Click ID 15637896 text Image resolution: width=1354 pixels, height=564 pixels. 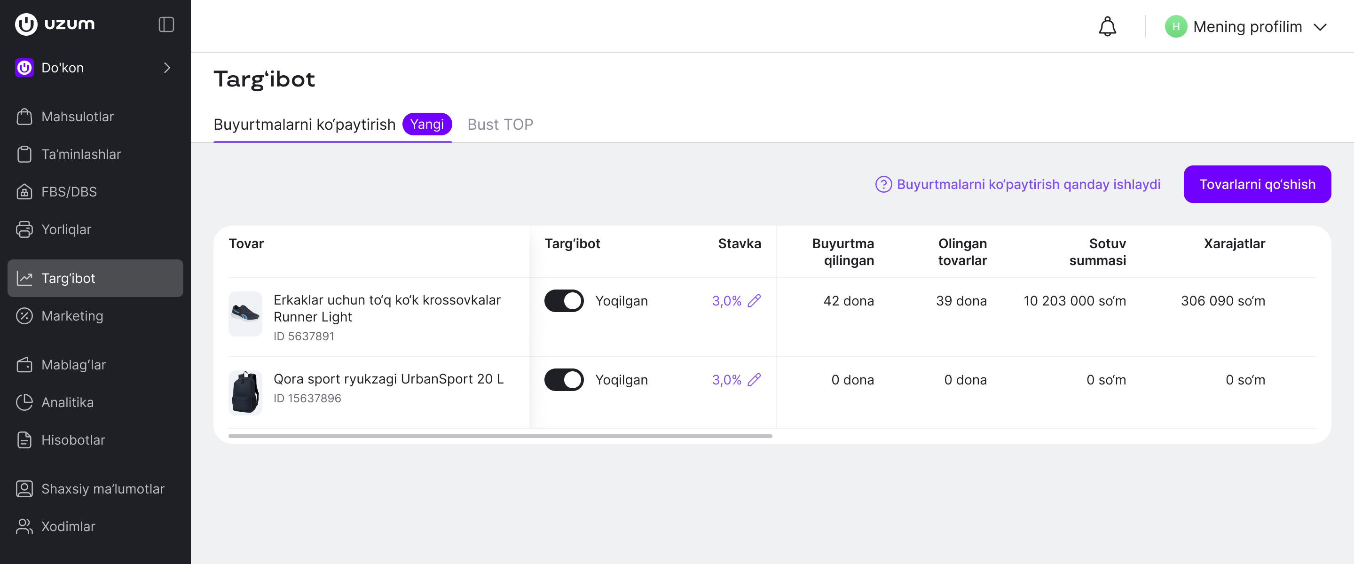click(307, 399)
